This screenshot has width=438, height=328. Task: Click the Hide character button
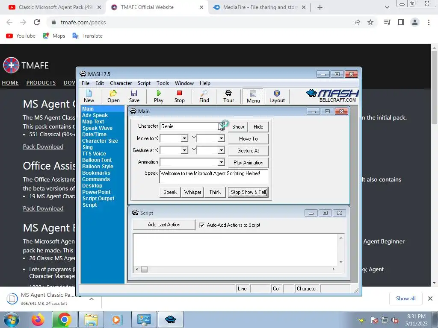coord(258,126)
